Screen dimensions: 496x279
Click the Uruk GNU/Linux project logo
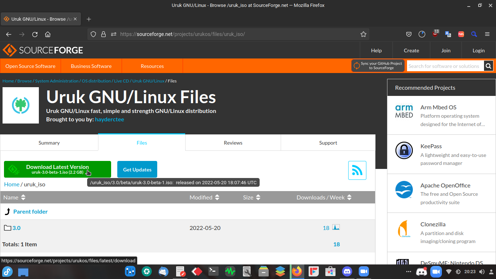pos(21,105)
